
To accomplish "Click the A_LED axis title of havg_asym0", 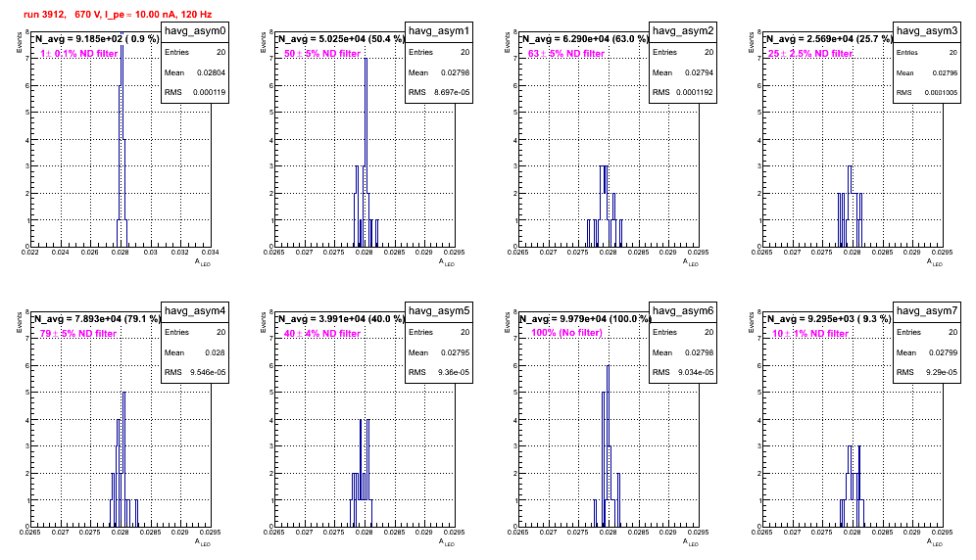I will (x=203, y=262).
